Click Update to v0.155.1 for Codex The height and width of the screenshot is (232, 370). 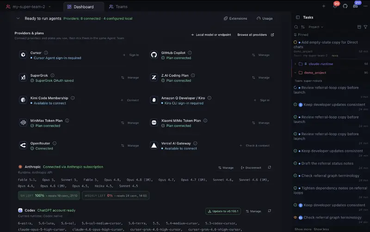point(223,211)
